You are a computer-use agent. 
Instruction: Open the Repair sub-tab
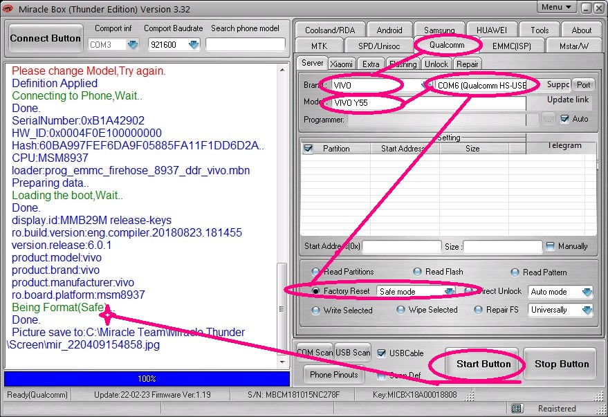click(x=468, y=64)
